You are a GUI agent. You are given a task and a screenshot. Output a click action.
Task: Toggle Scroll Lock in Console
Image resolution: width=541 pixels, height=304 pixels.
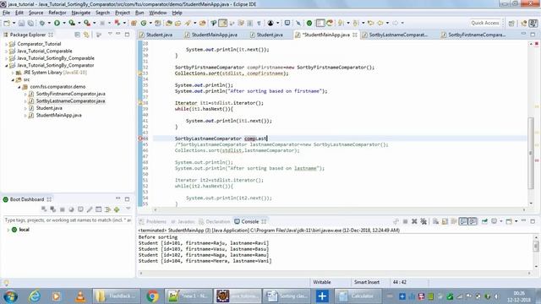coord(445,221)
